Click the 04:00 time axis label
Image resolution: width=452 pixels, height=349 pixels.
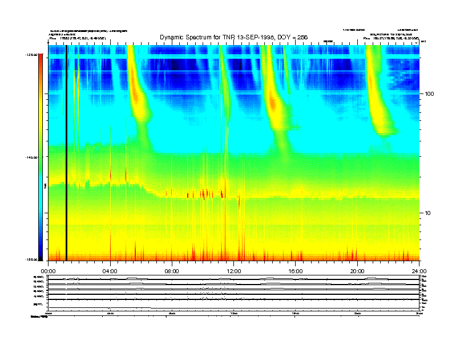(x=110, y=271)
